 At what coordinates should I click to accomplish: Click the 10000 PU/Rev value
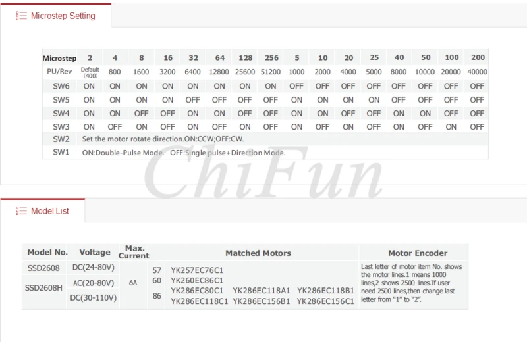[425, 72]
